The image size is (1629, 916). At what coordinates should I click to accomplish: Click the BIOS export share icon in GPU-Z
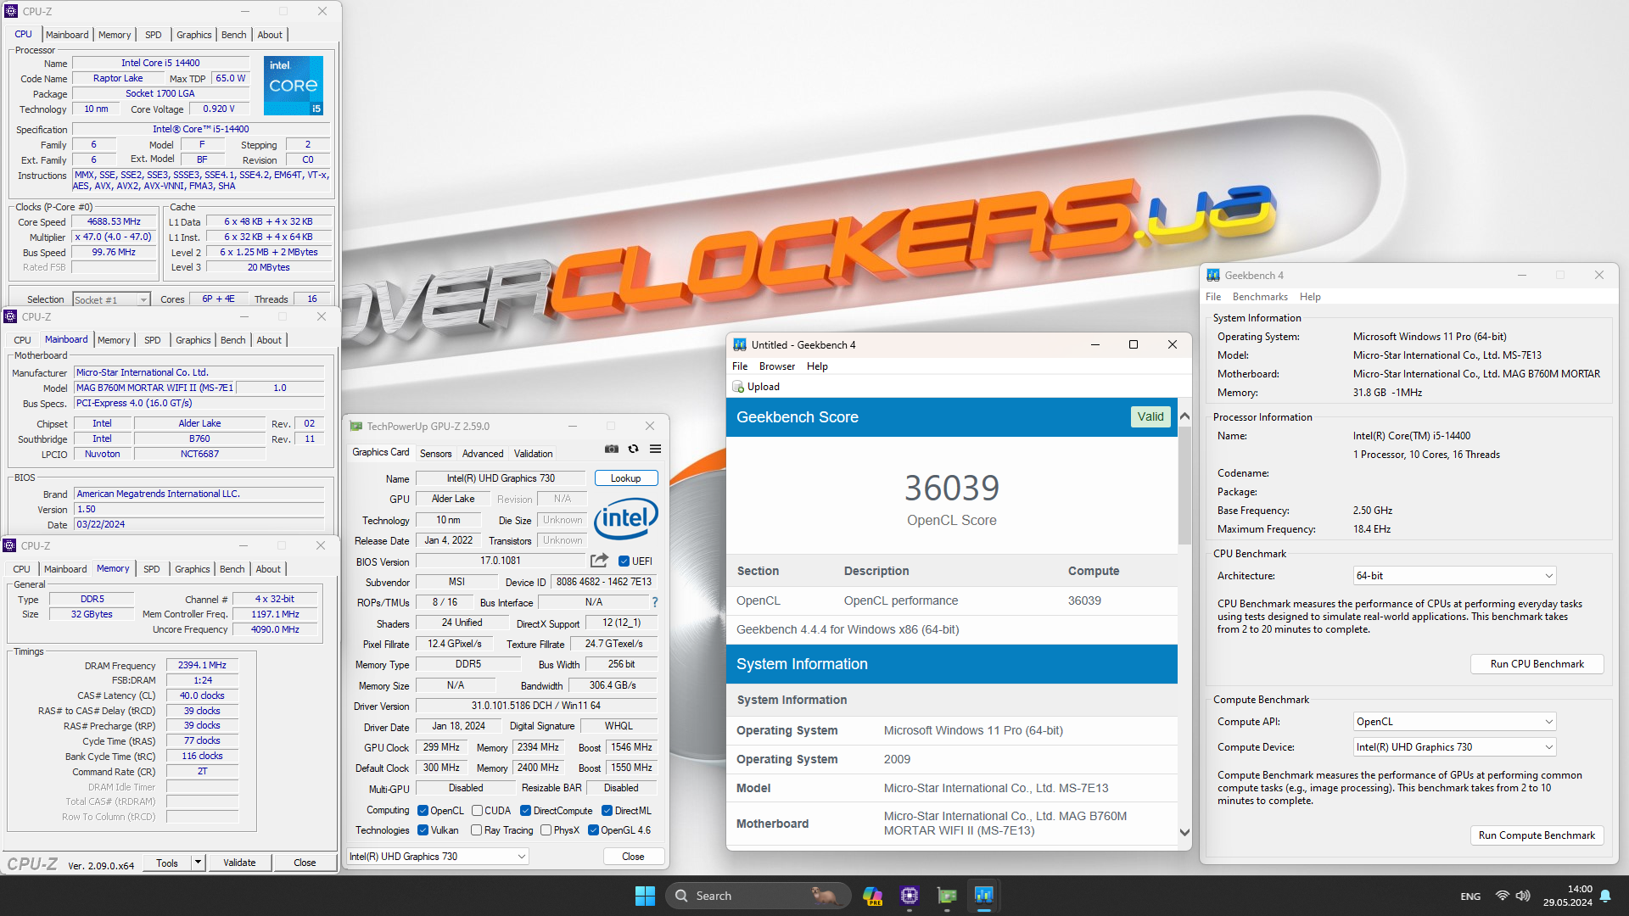[x=599, y=561]
